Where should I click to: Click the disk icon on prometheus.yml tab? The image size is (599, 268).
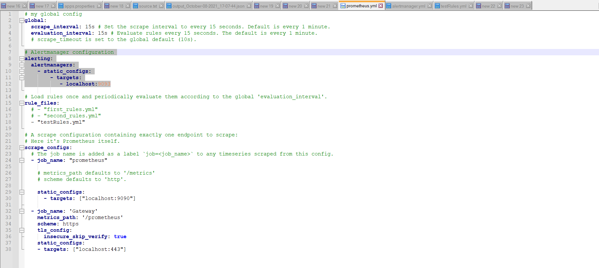[343, 6]
